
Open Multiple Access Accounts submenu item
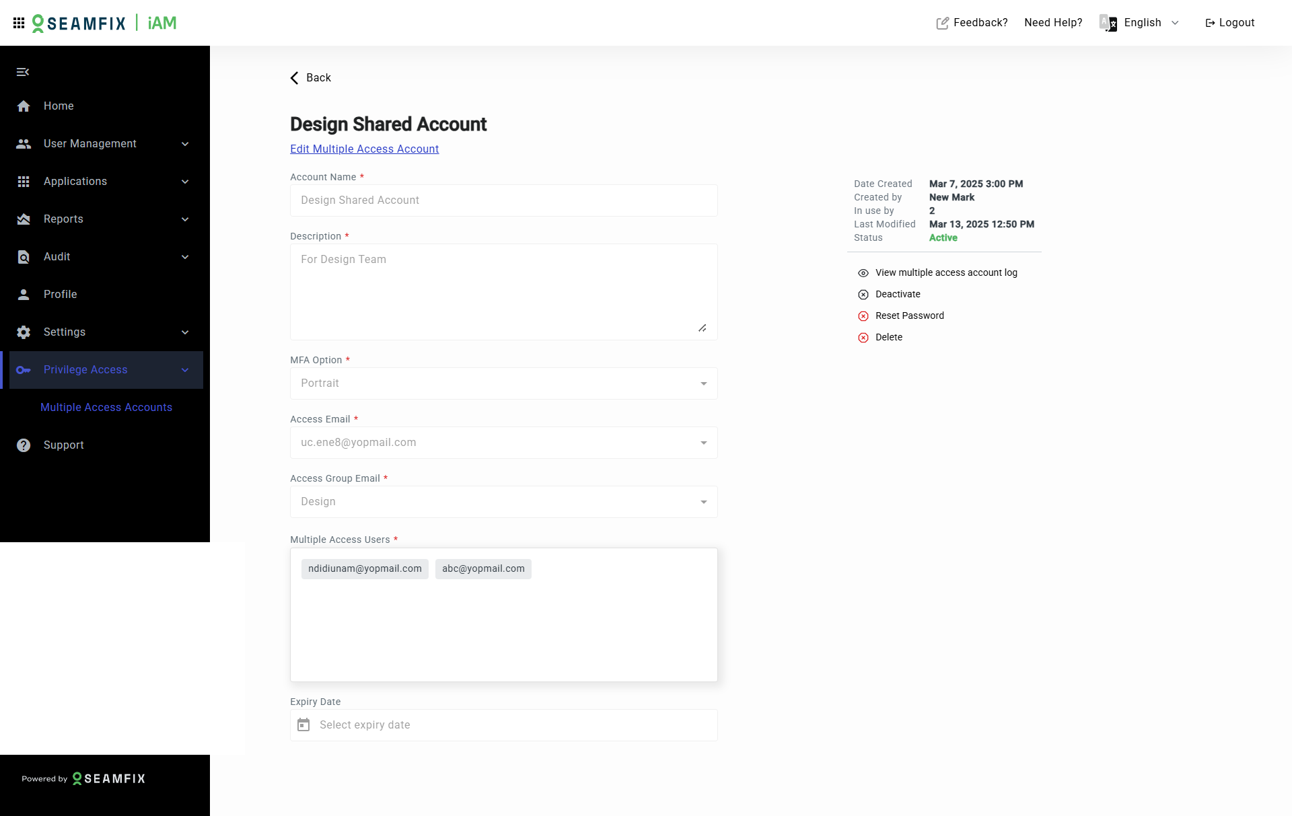[106, 407]
